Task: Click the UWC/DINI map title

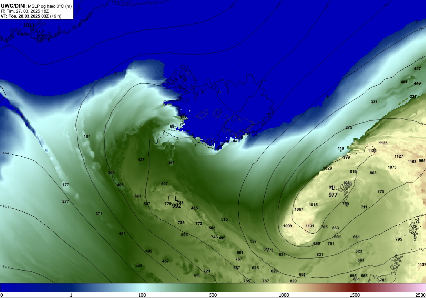Action: click(x=36, y=6)
